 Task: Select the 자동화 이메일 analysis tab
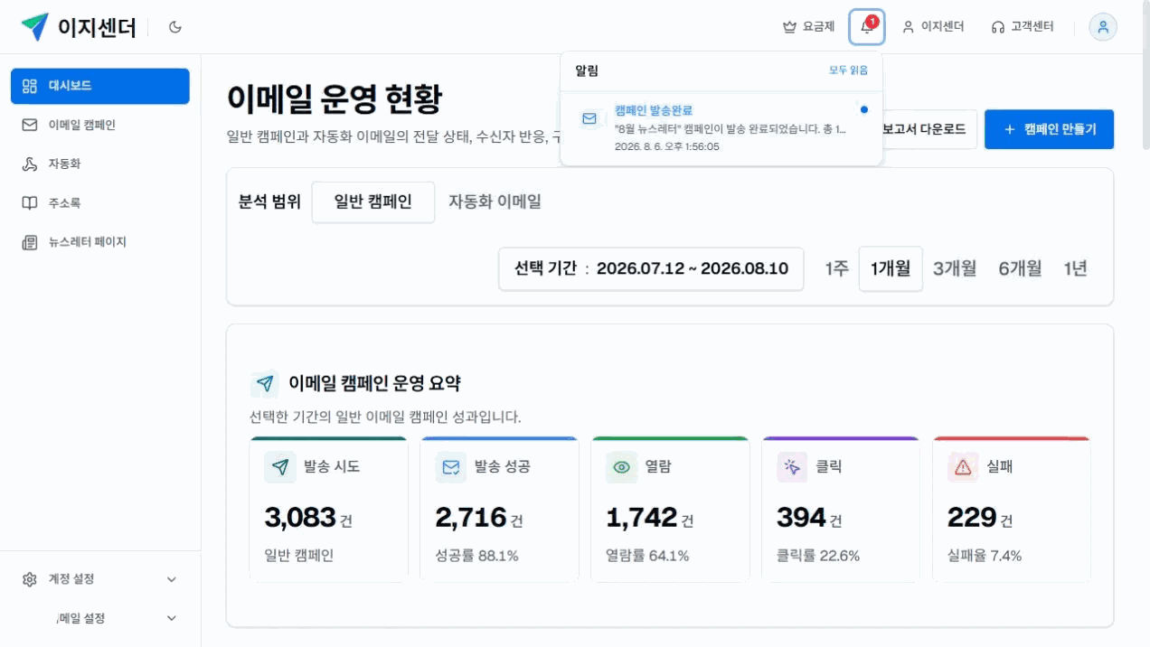495,202
